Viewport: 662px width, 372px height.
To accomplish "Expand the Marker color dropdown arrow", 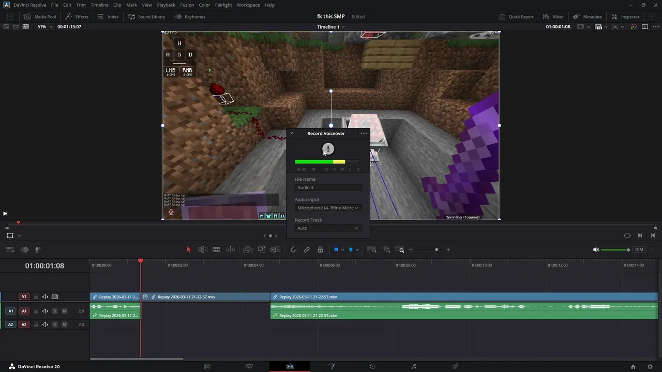I will pos(357,250).
